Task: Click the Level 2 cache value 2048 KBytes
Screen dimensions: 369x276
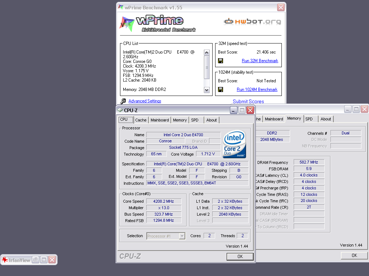Action: click(230, 214)
